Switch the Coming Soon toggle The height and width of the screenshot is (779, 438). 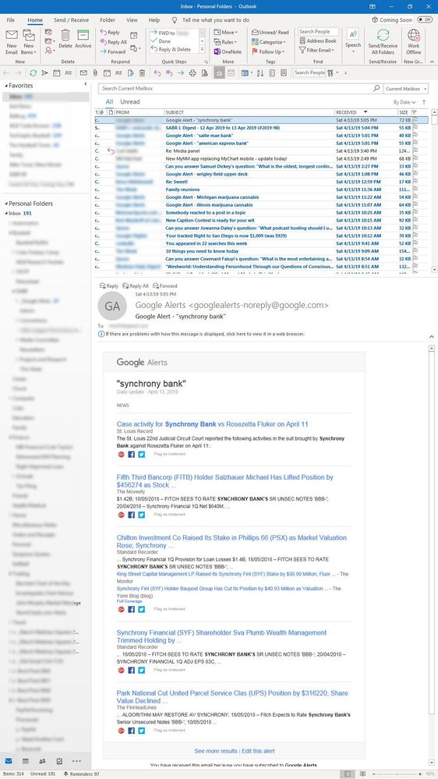pos(425,19)
